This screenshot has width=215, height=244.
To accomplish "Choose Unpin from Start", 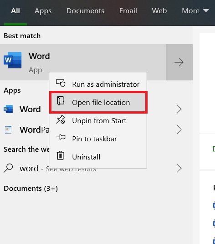I will 98,120.
